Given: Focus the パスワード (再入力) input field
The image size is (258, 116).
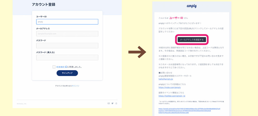Looking at the screenshot, I should 67,58.
